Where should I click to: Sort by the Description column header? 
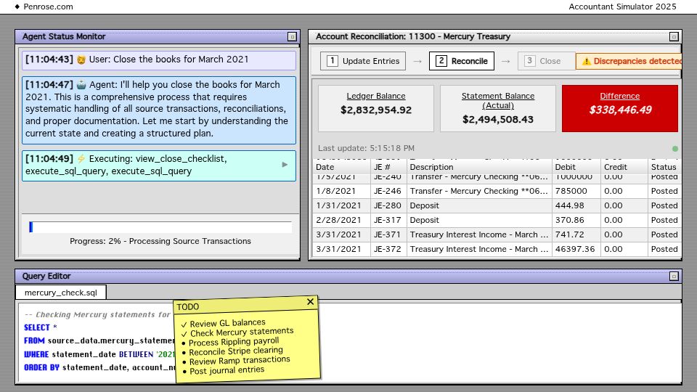point(479,167)
